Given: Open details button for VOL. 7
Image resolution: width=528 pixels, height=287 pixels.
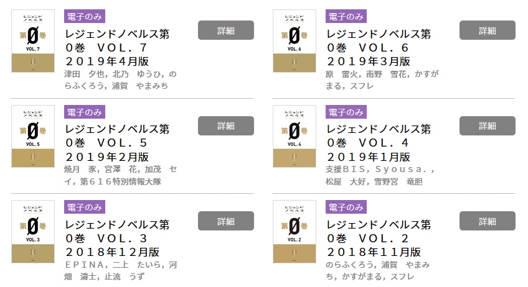Looking at the screenshot, I should pos(225,30).
